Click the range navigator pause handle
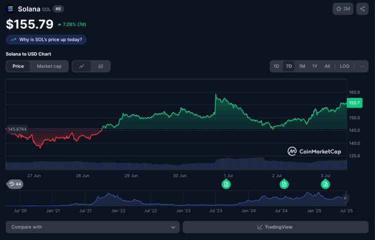The image size is (375, 240). click(345, 198)
